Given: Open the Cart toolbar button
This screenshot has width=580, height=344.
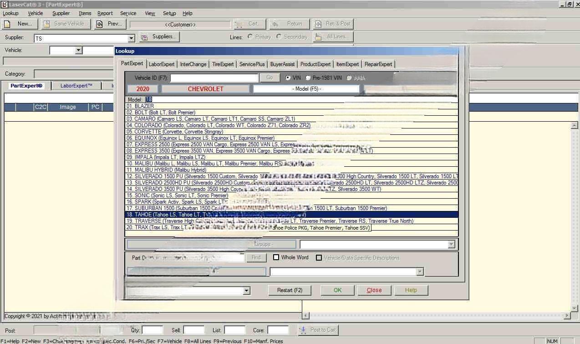Looking at the screenshot, I should 249,24.
